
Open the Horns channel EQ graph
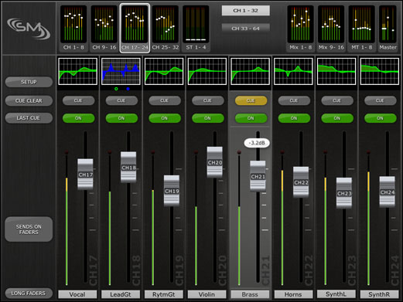293,71
